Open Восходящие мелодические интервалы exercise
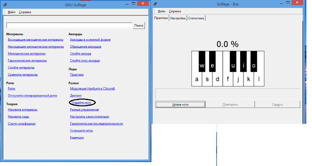This screenshot has width=312, height=166. pyautogui.click(x=35, y=40)
